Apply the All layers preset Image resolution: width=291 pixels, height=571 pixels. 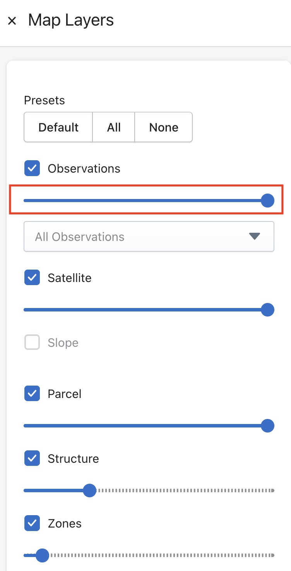[114, 127]
